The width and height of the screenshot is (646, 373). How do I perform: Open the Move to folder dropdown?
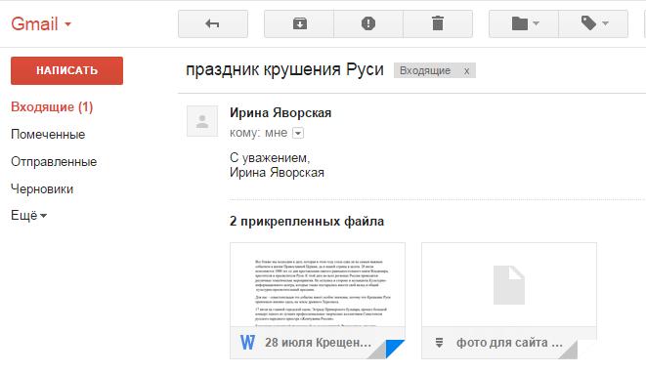click(x=524, y=23)
